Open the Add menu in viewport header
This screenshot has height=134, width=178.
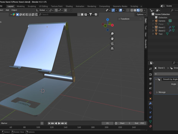point(7,10)
